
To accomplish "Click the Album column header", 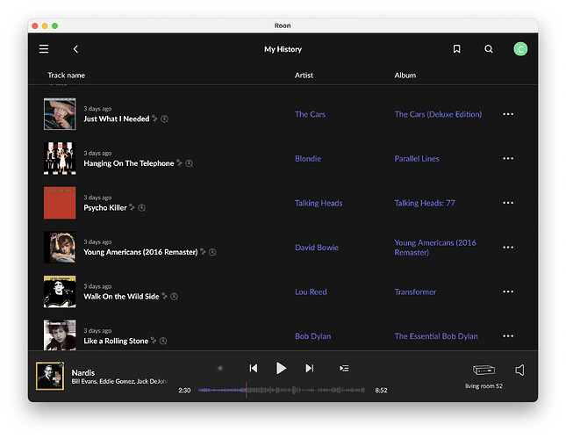I will (x=405, y=76).
